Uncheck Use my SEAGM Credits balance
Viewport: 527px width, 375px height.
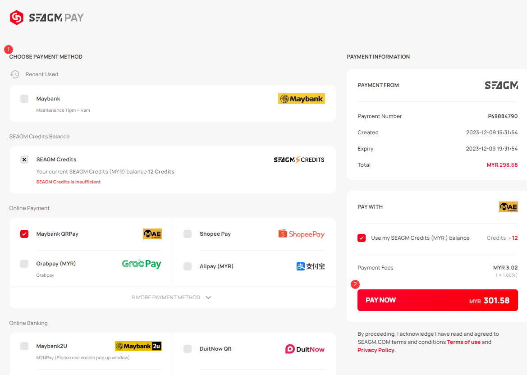click(x=362, y=238)
